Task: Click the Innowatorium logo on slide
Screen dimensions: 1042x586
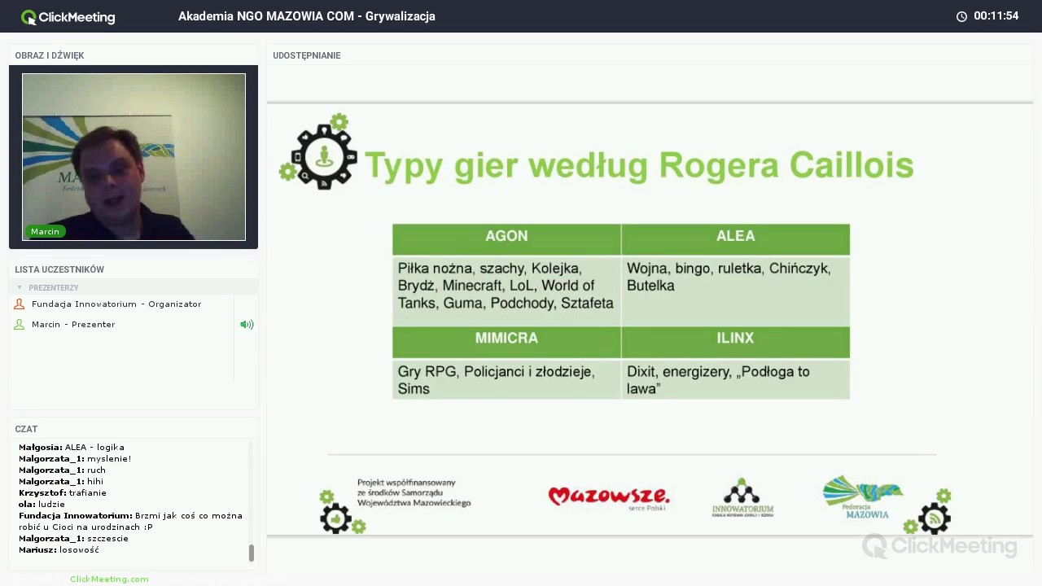Action: click(x=742, y=497)
